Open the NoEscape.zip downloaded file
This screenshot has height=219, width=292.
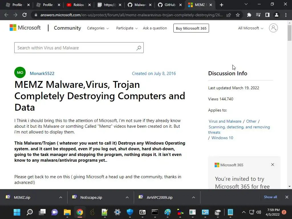pos(91,197)
